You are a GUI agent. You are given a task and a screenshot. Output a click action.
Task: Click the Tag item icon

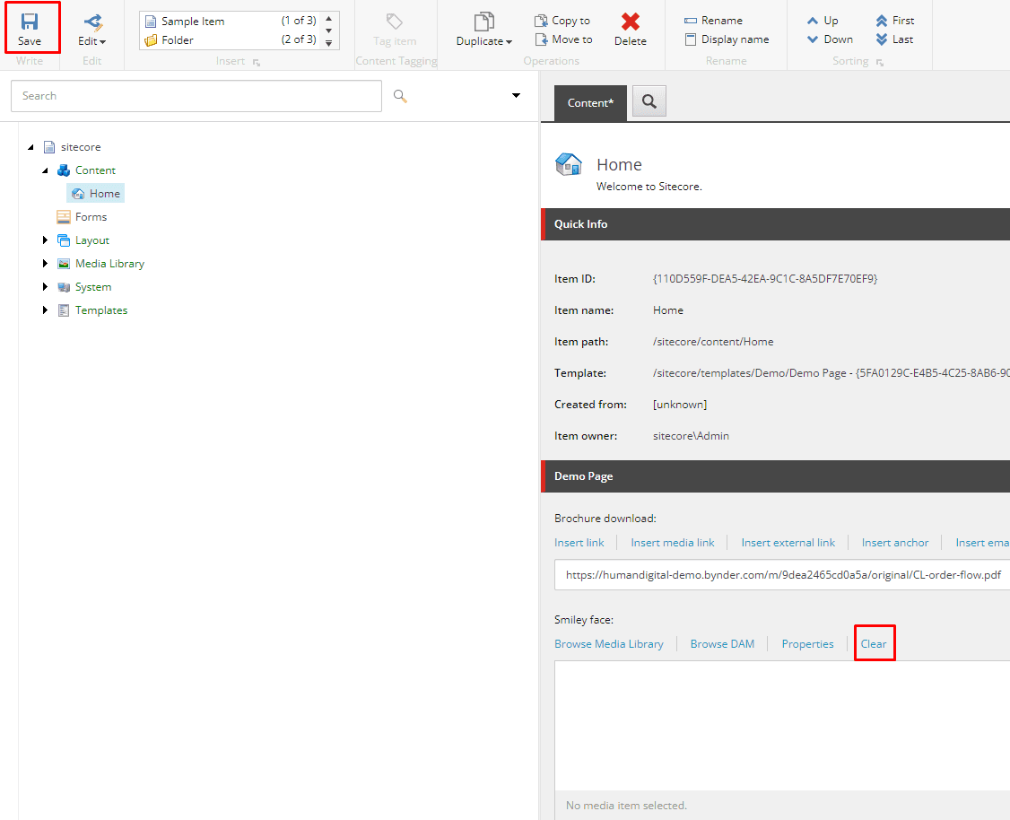[394, 22]
